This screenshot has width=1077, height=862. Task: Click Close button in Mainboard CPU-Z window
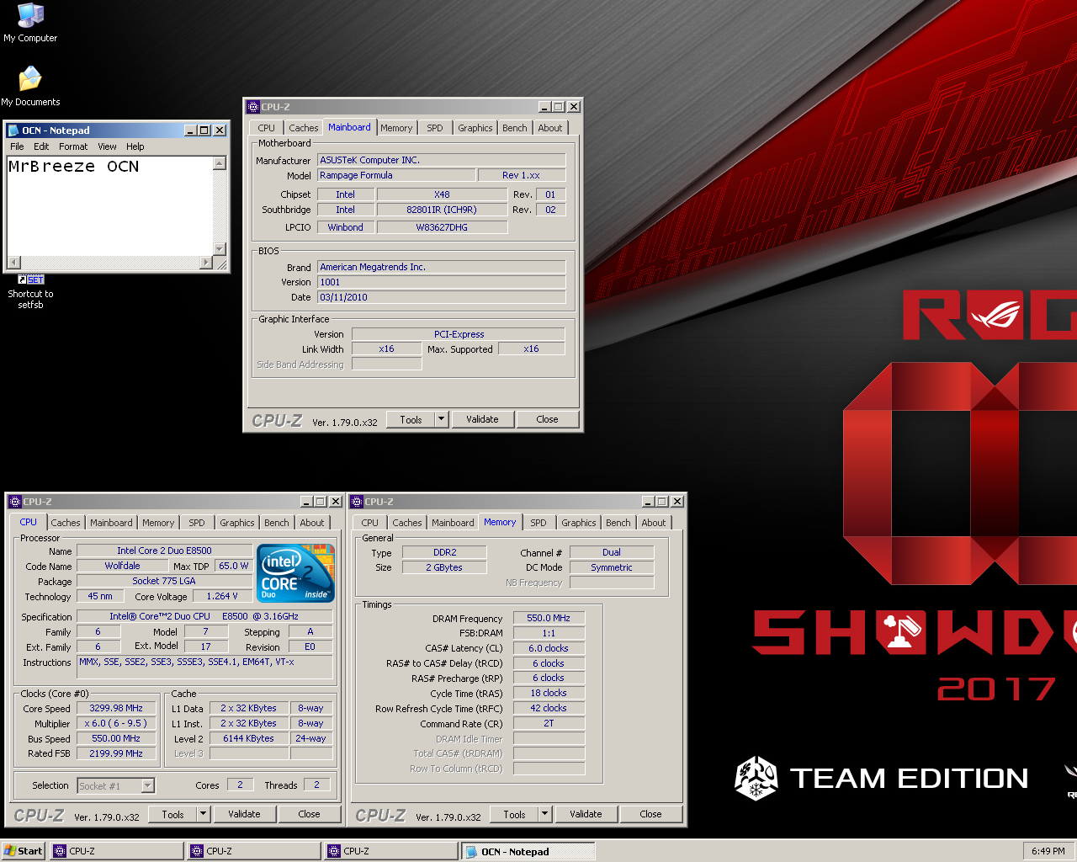pyautogui.click(x=547, y=419)
